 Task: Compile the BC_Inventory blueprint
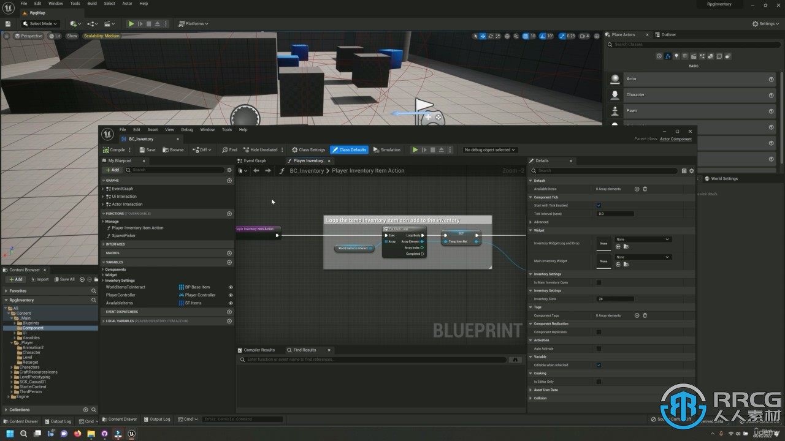pyautogui.click(x=115, y=149)
